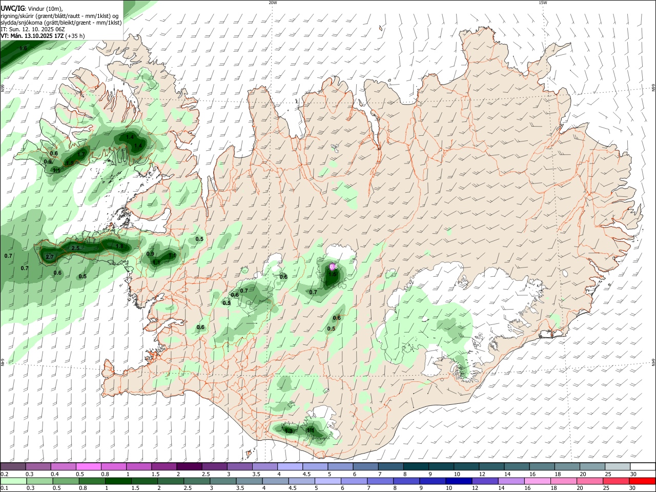The image size is (656, 492).
Task: Click the '20W' longitude label at the top
Action: pyautogui.click(x=273, y=3)
